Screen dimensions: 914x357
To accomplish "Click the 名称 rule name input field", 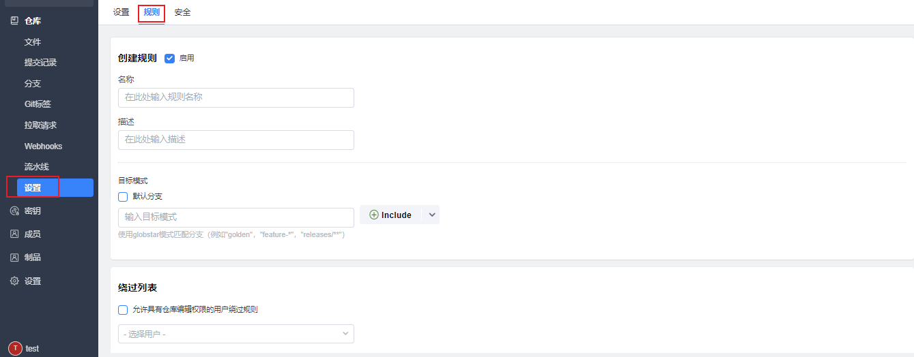I will [235, 97].
